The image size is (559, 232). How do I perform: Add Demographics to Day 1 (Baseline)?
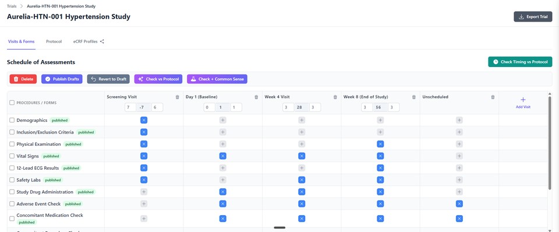tap(222, 120)
